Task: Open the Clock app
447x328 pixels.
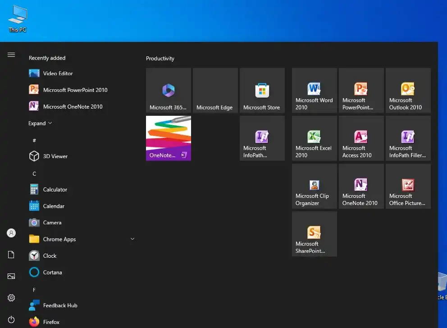Action: click(x=82, y=255)
